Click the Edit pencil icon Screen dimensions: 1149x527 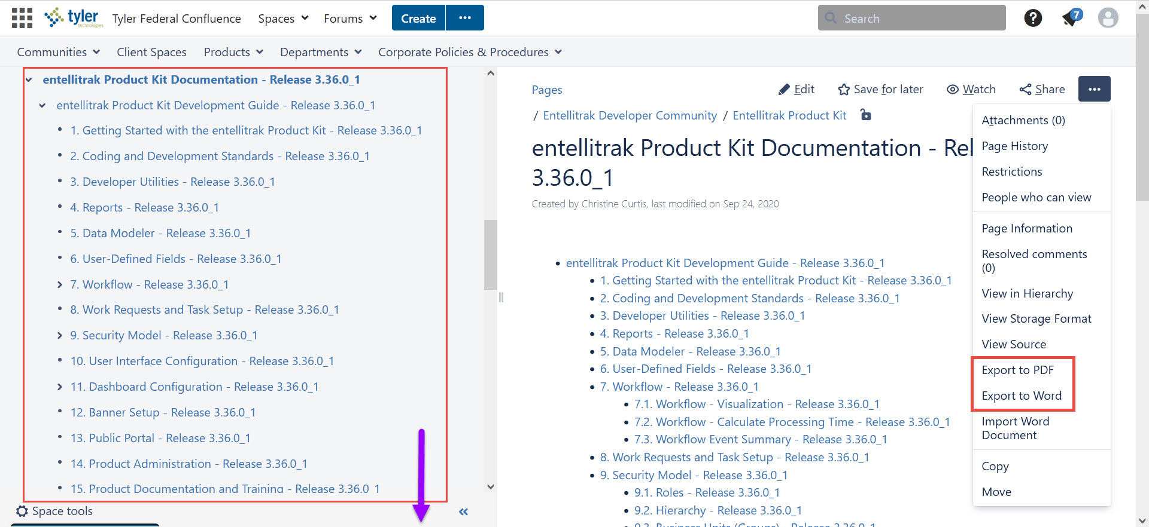pyautogui.click(x=784, y=90)
